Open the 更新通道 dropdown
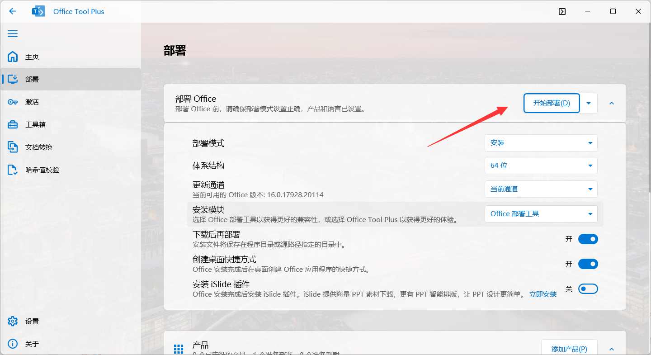Viewport: 651px width, 355px height. [541, 189]
